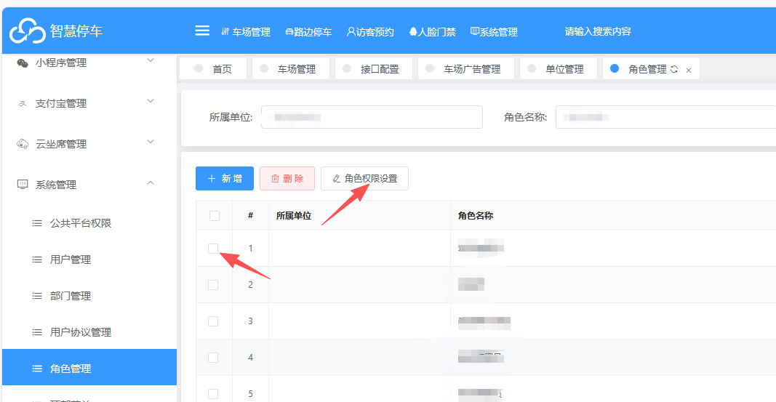Click list icon beside 用户协议管理
Image resolution: width=776 pixels, height=402 pixels.
click(x=37, y=332)
